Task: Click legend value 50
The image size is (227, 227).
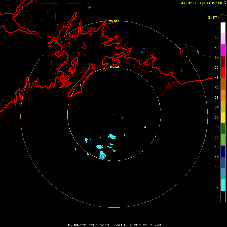Action: [217, 67]
